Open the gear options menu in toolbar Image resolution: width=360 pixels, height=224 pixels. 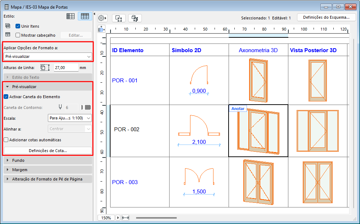tap(102, 18)
